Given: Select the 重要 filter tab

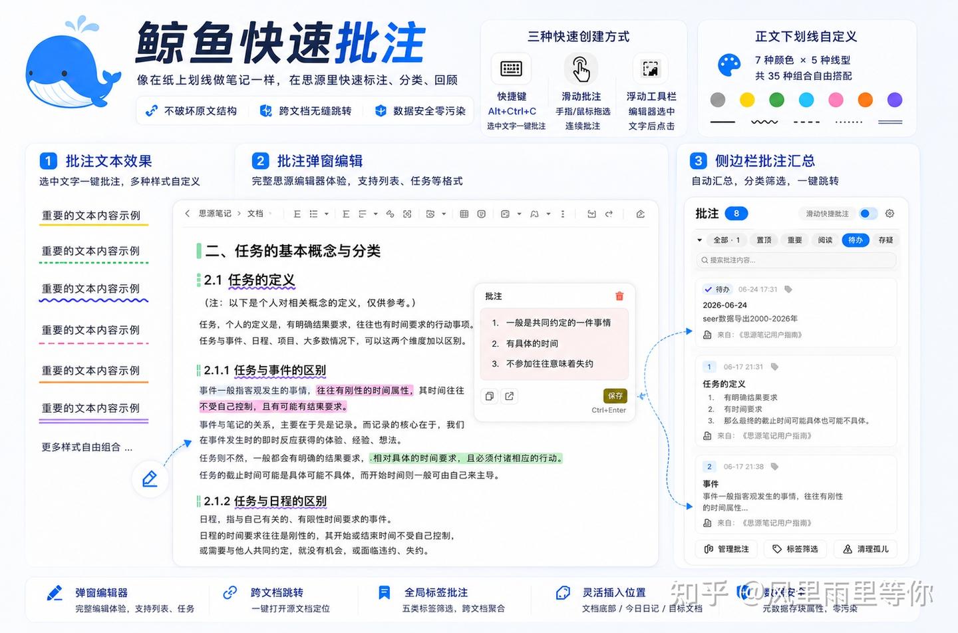Looking at the screenshot, I should pos(795,240).
